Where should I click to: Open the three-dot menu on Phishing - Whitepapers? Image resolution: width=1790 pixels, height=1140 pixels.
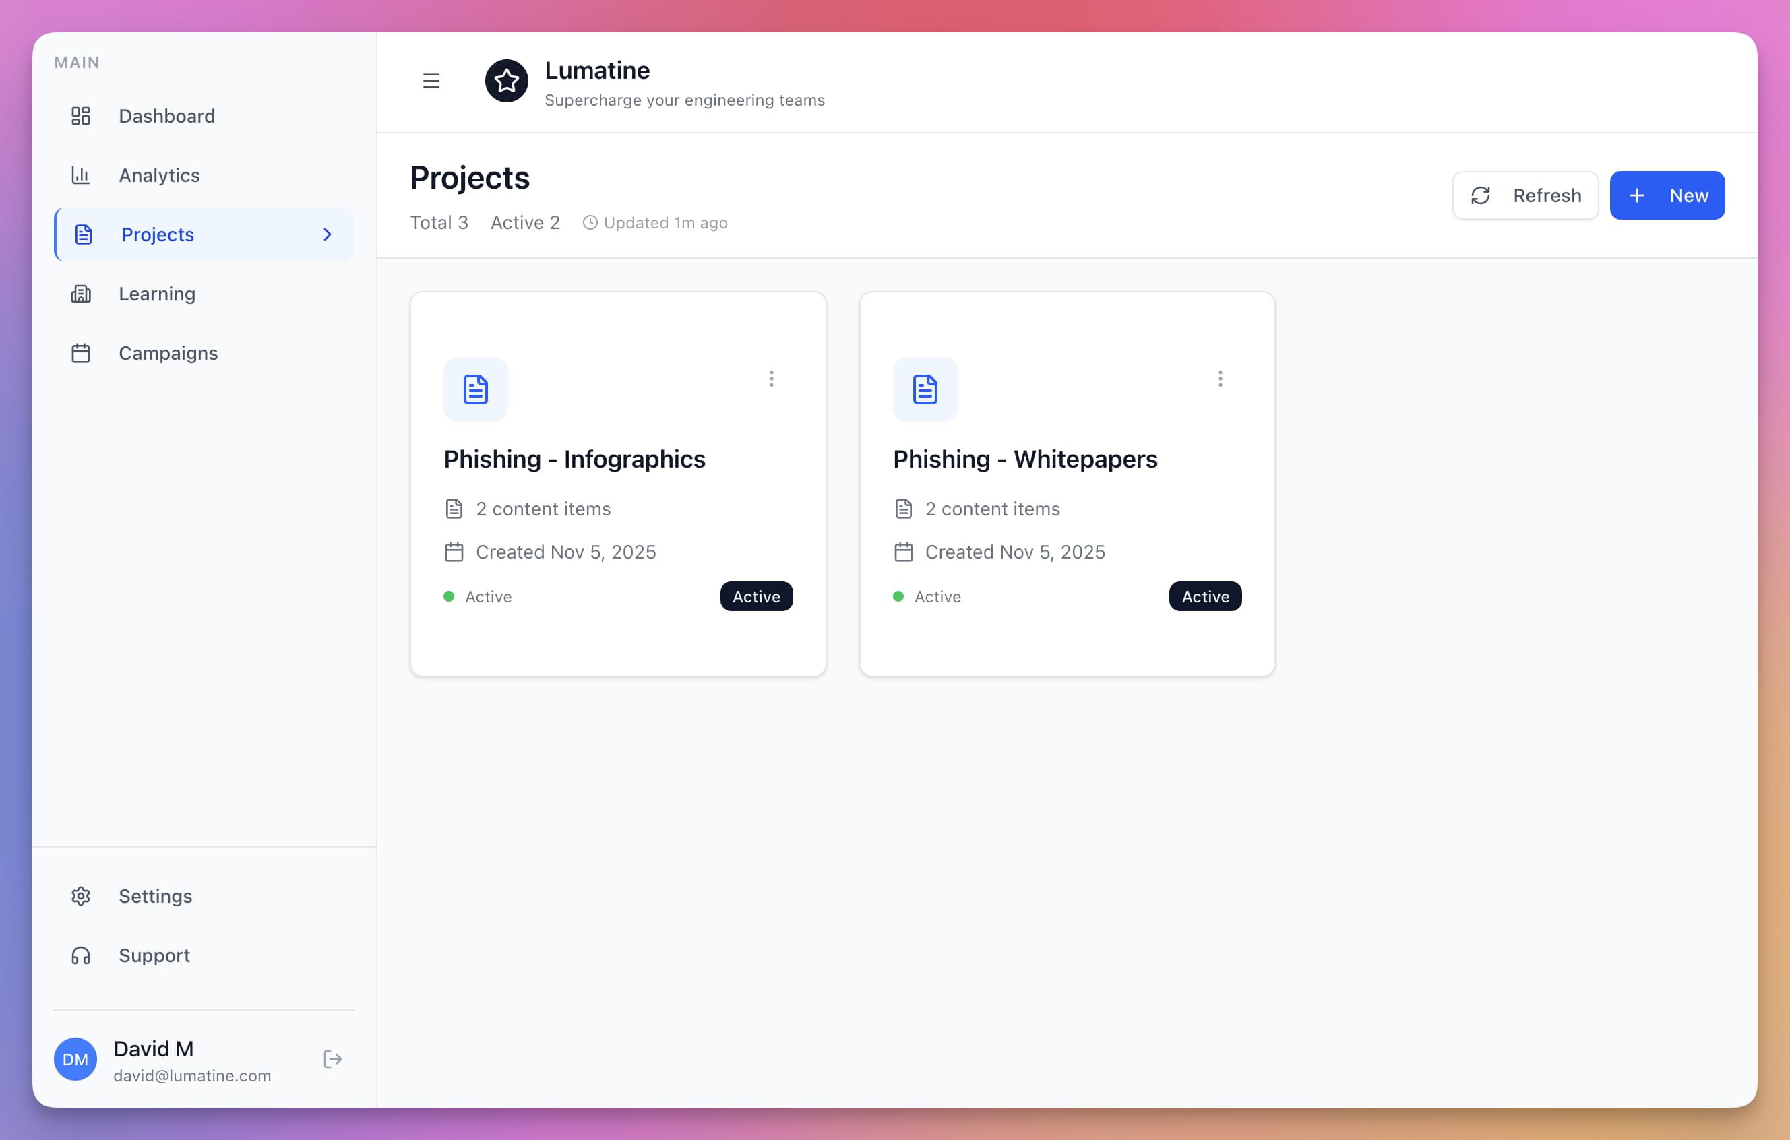[x=1220, y=379]
